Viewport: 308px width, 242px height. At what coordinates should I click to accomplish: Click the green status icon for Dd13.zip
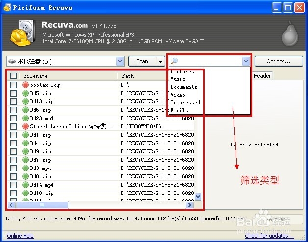[x=26, y=101]
